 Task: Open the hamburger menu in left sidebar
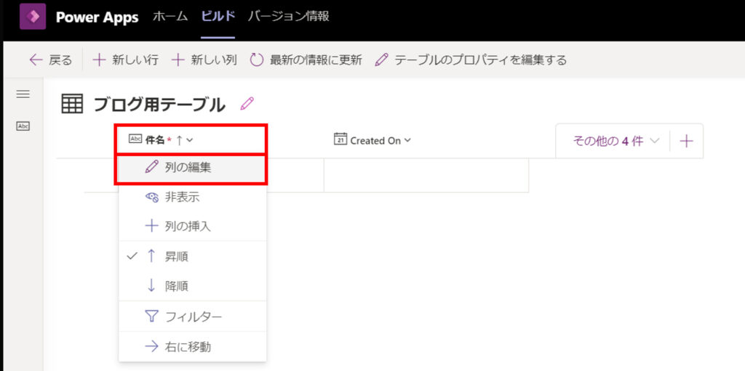tap(23, 94)
